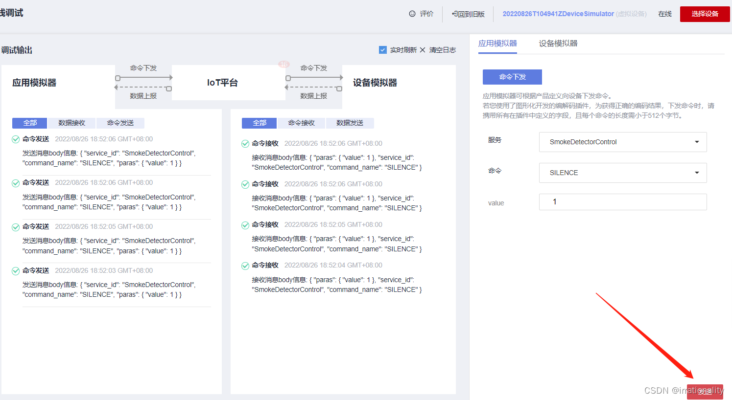Screen dimensions: 732x400
Task: Click the value field label
Action: (x=496, y=203)
